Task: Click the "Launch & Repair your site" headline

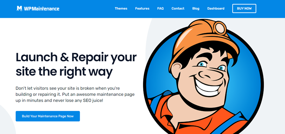Action: tap(76, 65)
